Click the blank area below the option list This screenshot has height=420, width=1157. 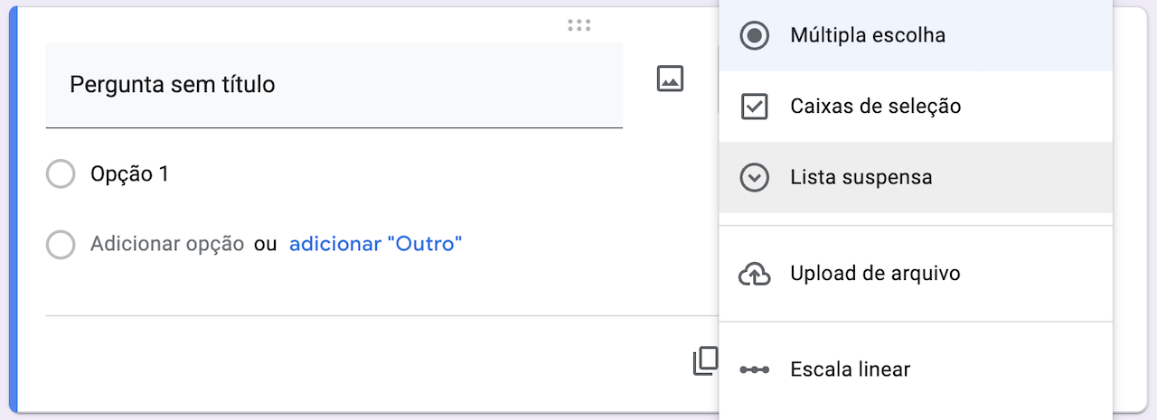[x=362, y=287]
